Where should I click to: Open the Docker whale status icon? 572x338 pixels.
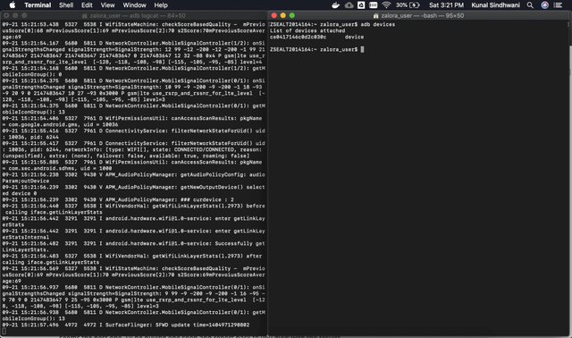[336, 5]
